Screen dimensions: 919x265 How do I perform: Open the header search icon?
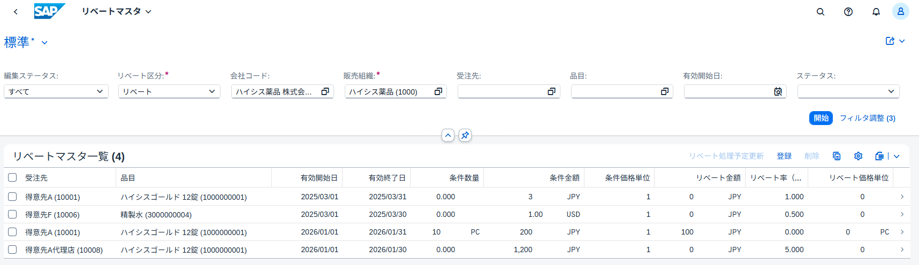coord(821,11)
